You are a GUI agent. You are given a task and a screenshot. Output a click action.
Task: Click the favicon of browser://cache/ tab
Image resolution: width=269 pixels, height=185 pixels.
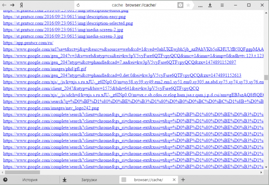[124, 180]
